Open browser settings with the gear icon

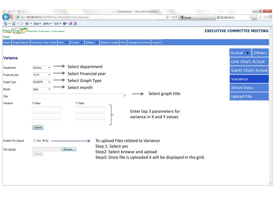coord(270,17)
